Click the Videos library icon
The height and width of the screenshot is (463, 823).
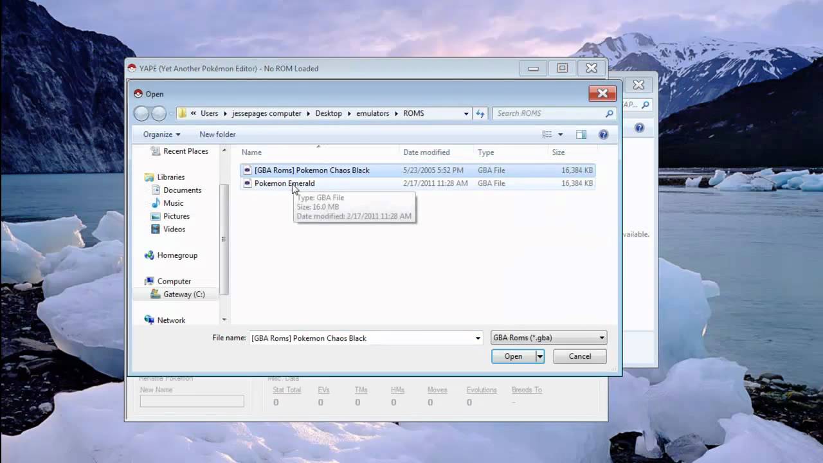(x=156, y=229)
